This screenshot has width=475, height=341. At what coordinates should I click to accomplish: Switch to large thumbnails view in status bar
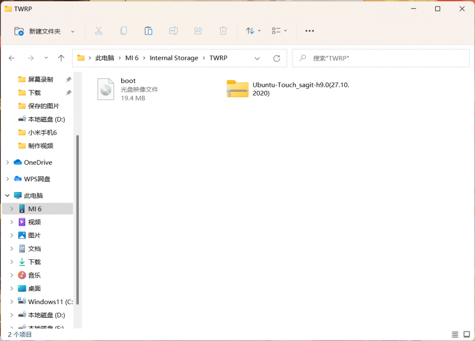tap(466, 334)
